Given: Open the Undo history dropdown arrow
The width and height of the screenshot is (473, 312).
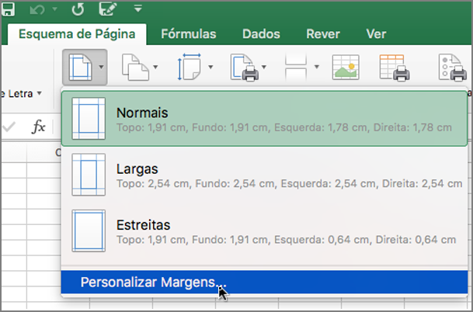Looking at the screenshot, I should point(55,9).
